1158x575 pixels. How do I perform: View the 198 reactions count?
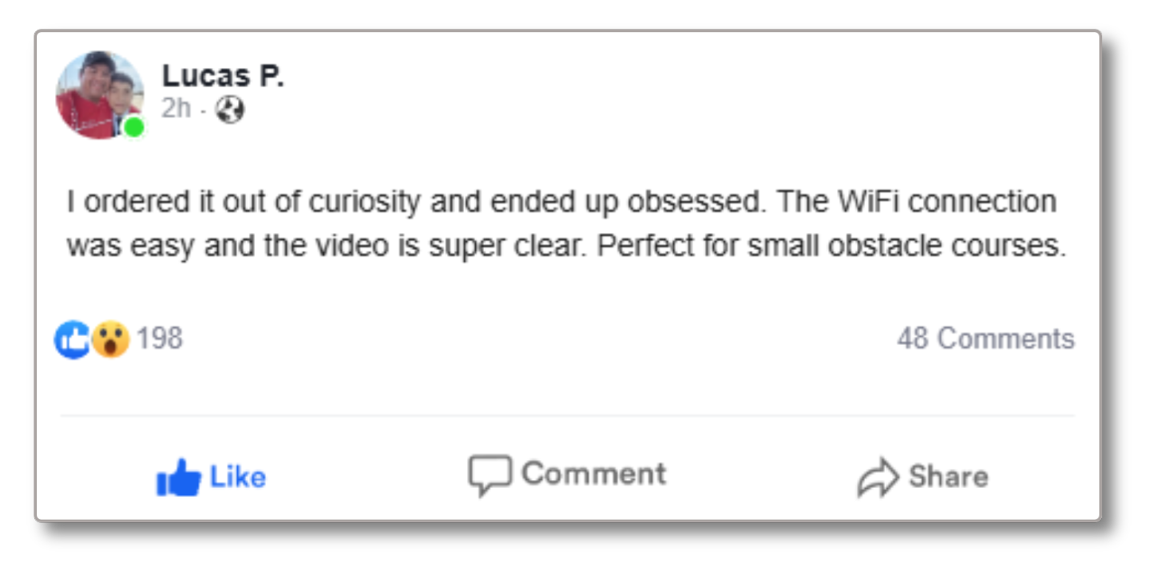pos(160,339)
